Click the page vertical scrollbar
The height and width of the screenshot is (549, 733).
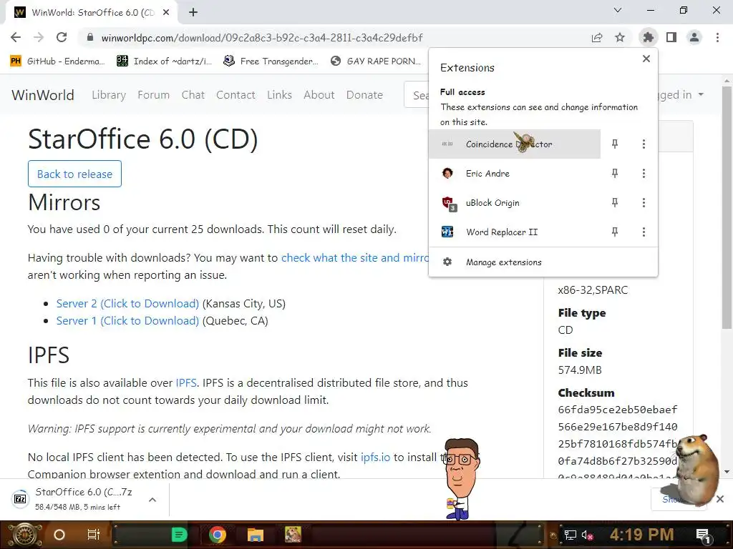click(727, 208)
